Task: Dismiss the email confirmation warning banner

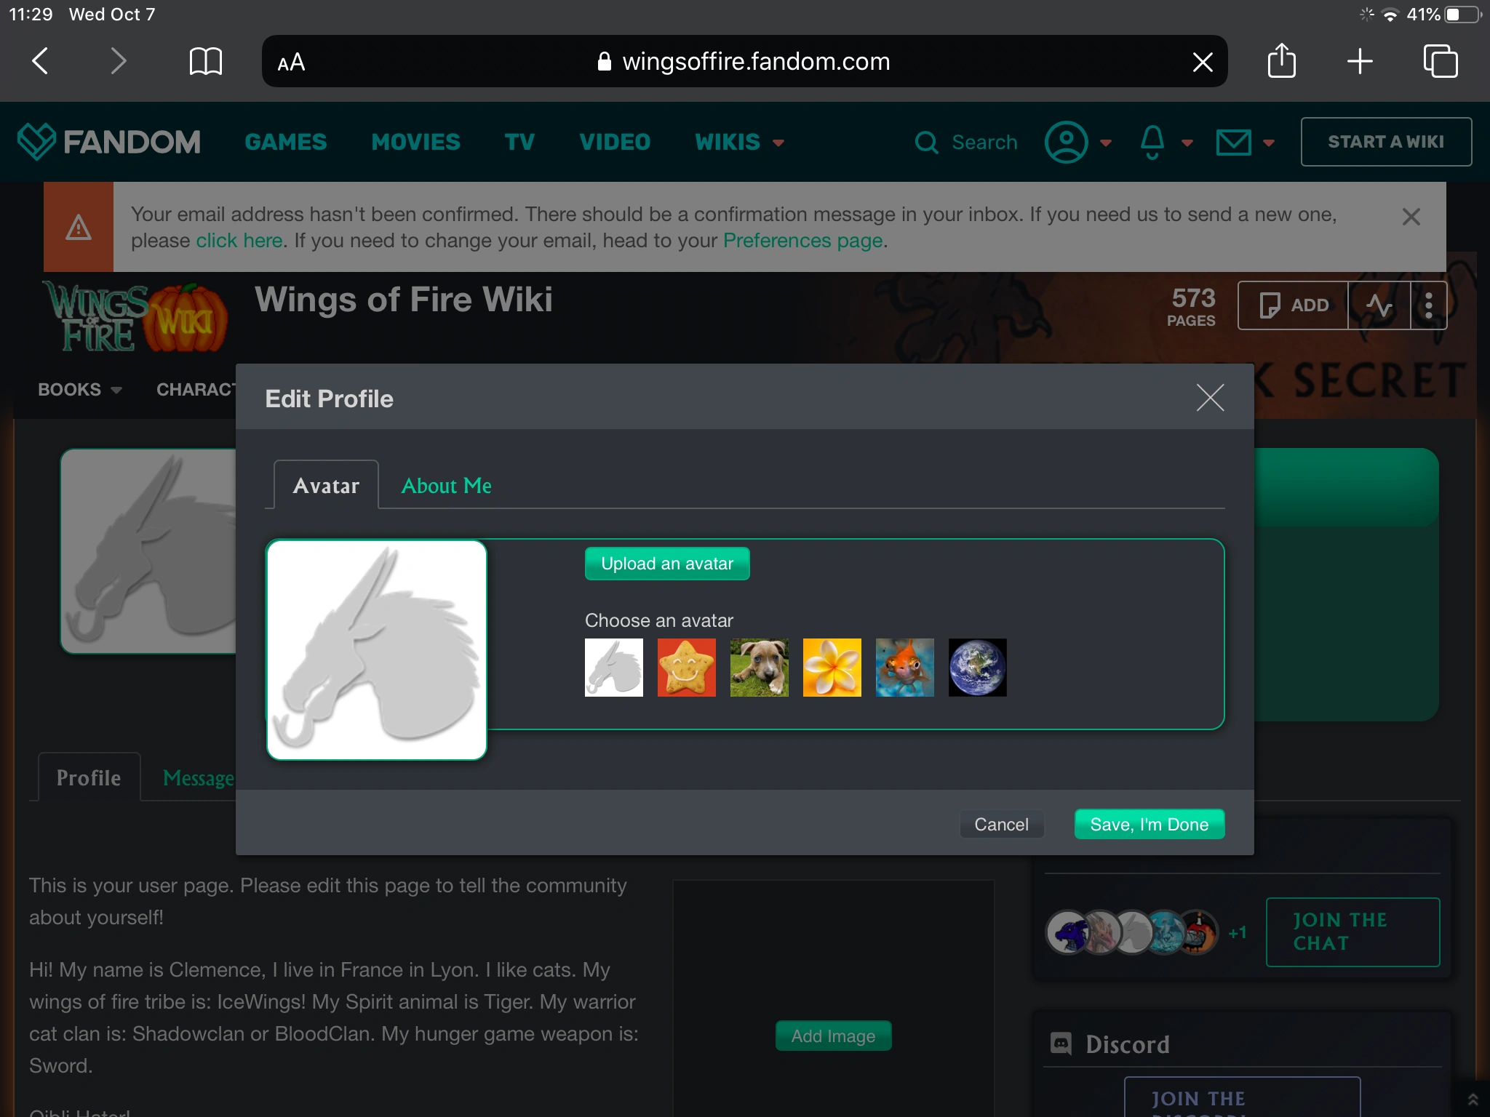Action: (x=1411, y=217)
